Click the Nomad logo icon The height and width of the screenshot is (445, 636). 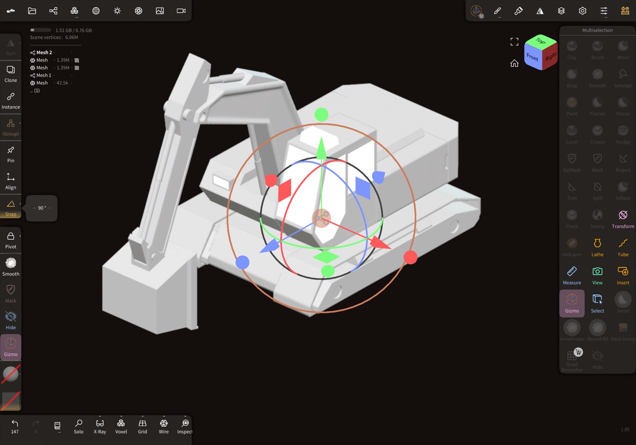[x=10, y=10]
